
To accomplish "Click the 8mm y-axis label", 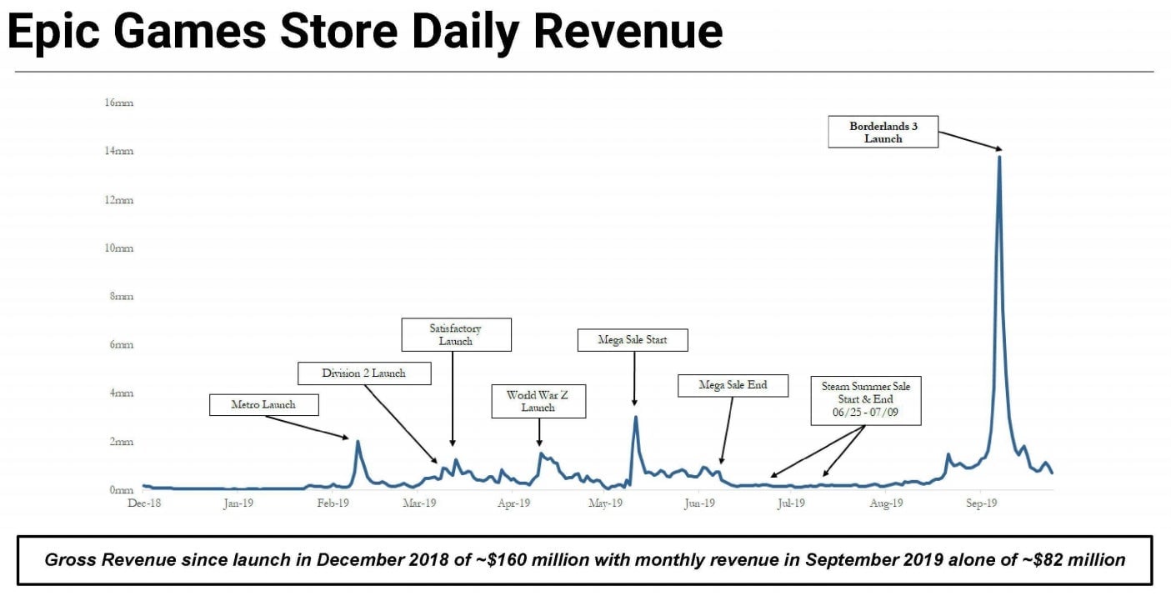I will coord(121,297).
